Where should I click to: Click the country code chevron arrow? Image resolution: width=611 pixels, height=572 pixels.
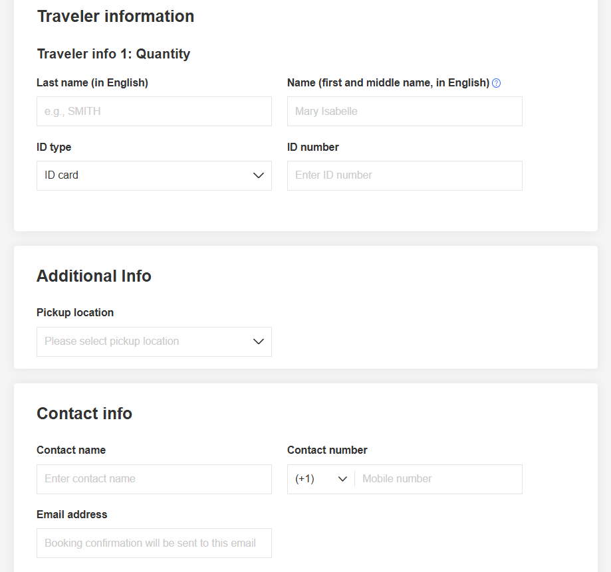[343, 479]
